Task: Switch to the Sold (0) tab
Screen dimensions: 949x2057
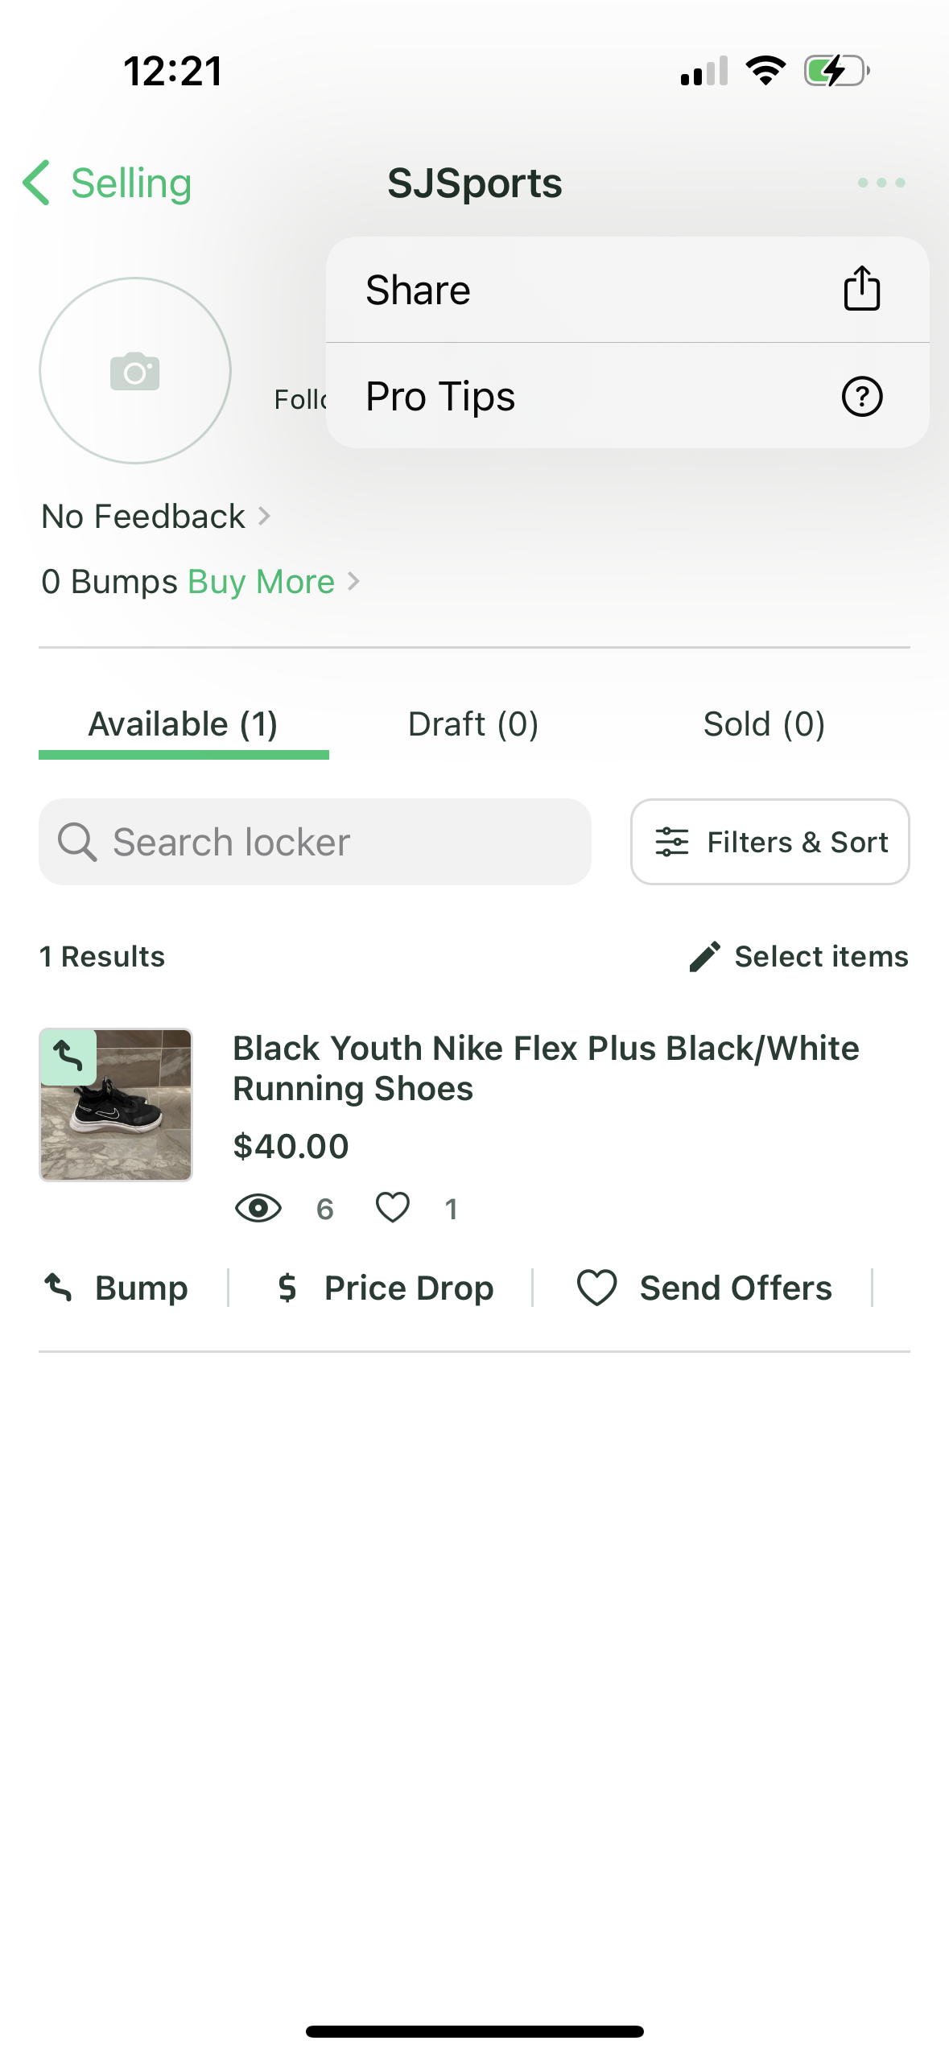Action: (x=764, y=724)
